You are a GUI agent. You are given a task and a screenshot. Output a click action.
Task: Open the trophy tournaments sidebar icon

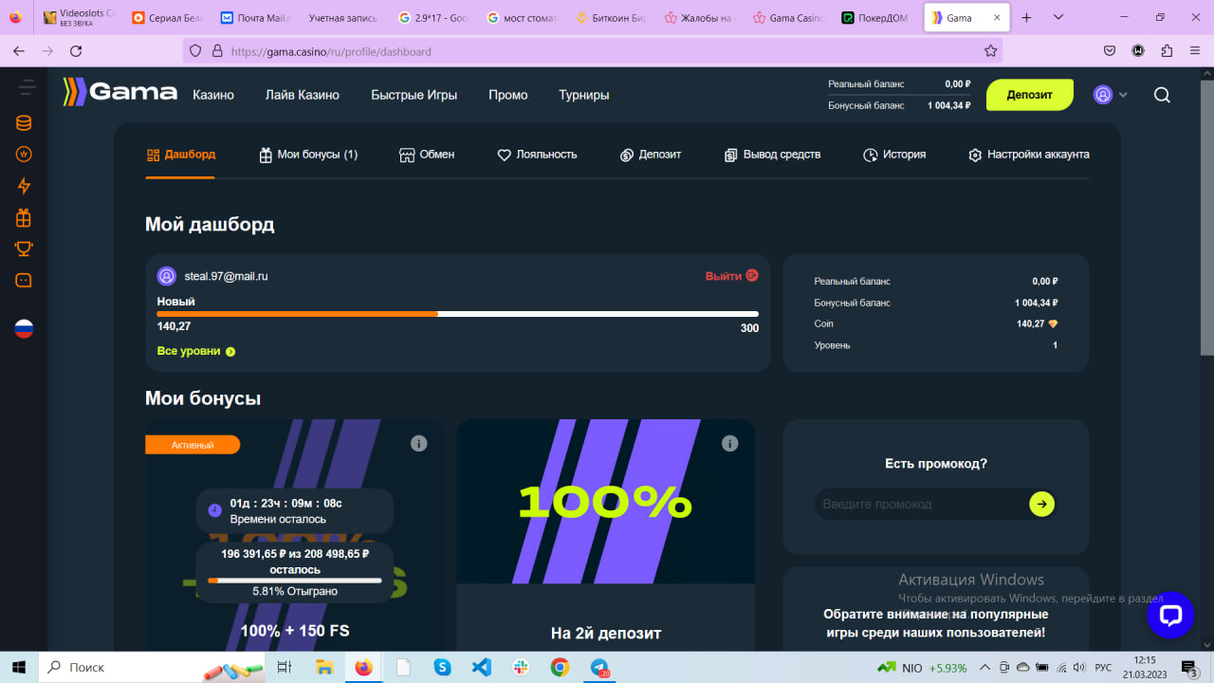pyautogui.click(x=24, y=249)
